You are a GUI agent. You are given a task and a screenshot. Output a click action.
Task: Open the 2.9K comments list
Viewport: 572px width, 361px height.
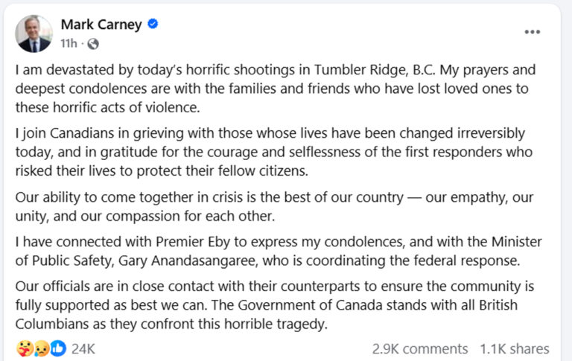[420, 348]
